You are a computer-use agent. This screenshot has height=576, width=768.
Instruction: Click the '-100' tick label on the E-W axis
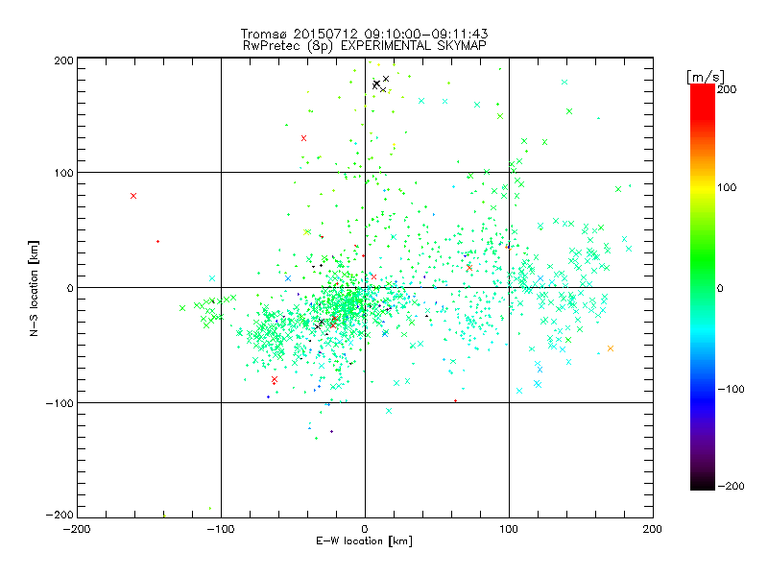tap(221, 529)
